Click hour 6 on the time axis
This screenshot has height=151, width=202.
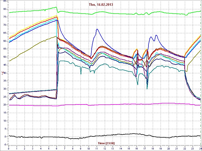coord(57,148)
